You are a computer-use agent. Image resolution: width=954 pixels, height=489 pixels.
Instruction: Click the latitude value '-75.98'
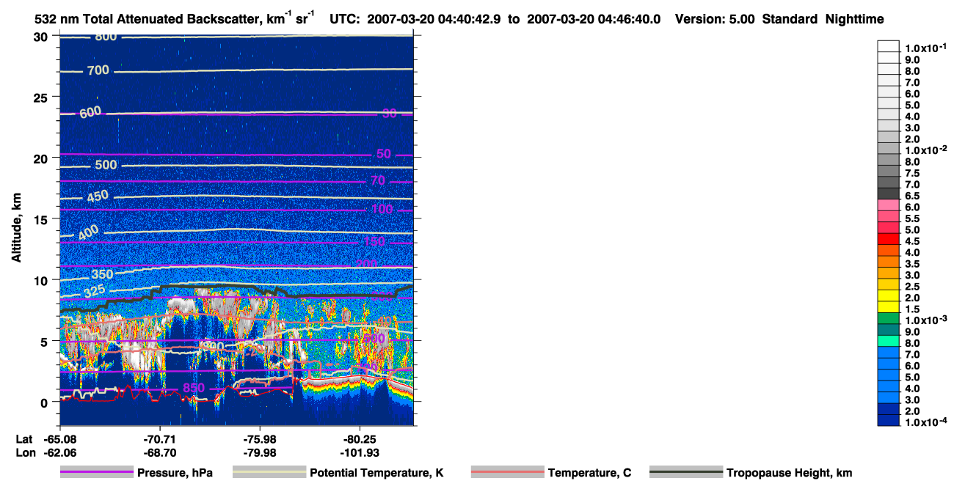[x=261, y=439]
